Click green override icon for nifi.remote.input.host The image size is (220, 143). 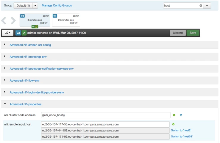174,124
